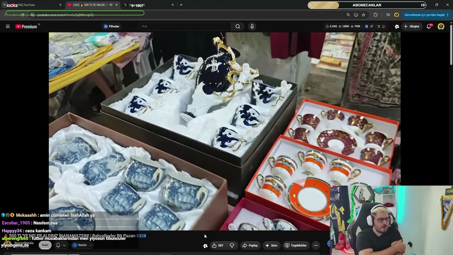Click the 3,240 clock stat

coord(331,27)
